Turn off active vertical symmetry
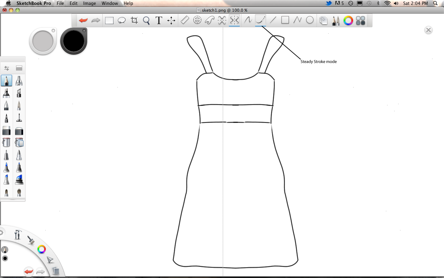This screenshot has width=444, height=278. 234,20
